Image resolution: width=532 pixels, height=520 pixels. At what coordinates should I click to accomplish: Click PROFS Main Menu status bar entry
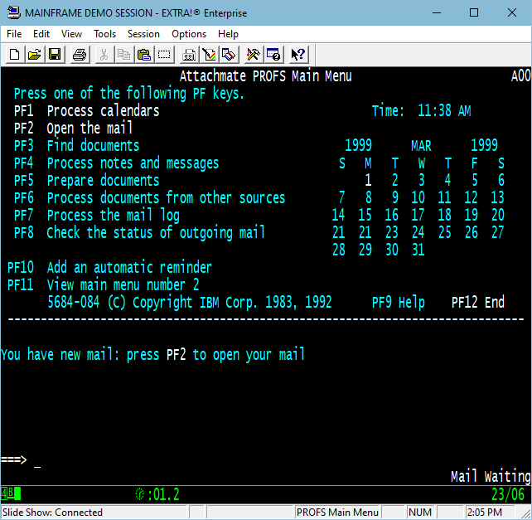pyautogui.click(x=337, y=513)
